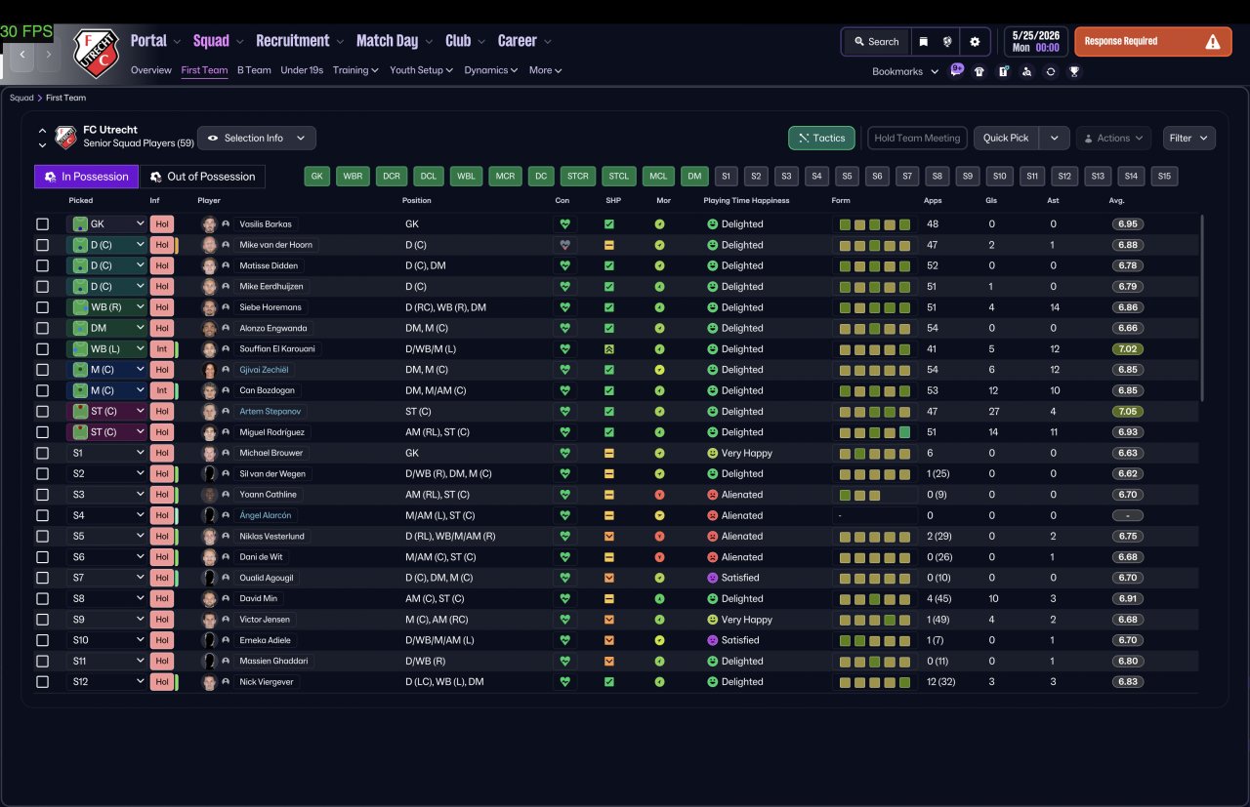Click the circular refresh arrows icon in bookmarks bar
This screenshot has height=807, width=1250.
click(x=1051, y=71)
